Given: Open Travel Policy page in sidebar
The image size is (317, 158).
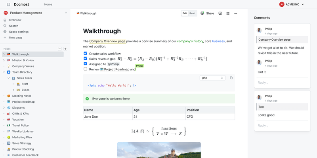Looking at the screenshot, I should tap(21, 125).
